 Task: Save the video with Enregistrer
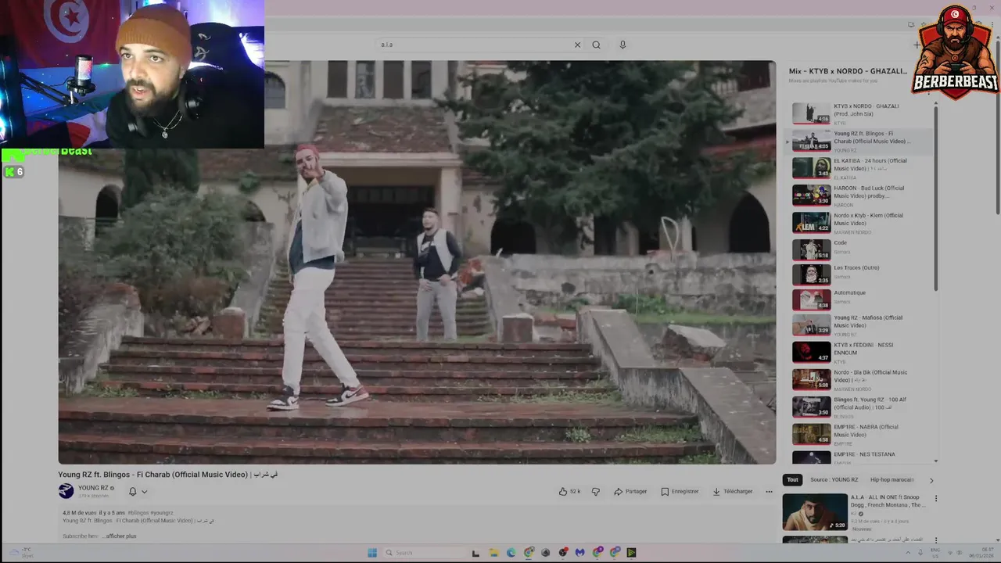point(680,491)
